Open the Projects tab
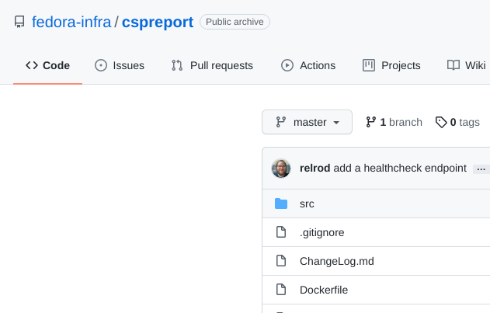Viewport: 490px width, 313px height. (x=391, y=65)
